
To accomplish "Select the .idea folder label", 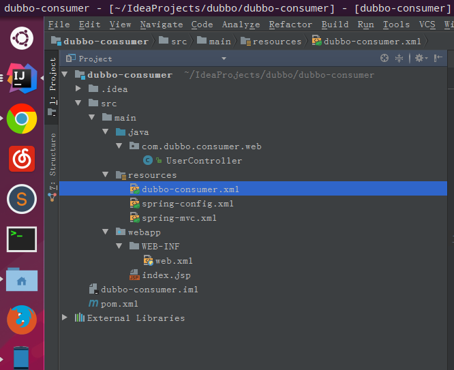I will click(x=115, y=89).
